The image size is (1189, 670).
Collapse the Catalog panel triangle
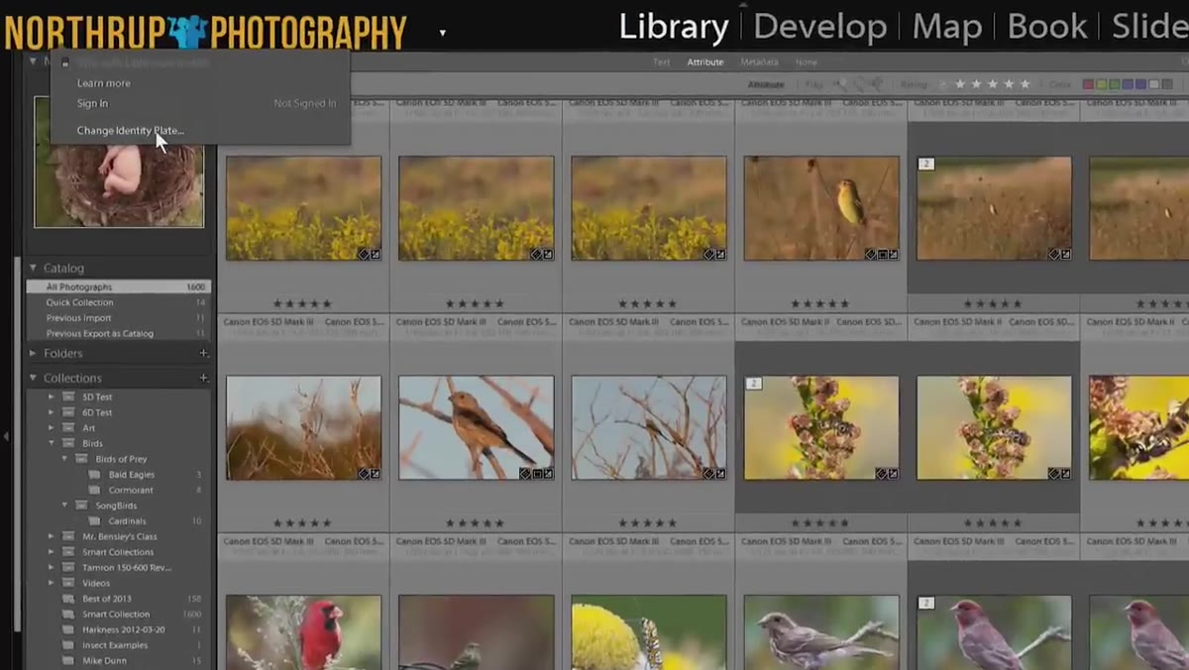coord(33,268)
